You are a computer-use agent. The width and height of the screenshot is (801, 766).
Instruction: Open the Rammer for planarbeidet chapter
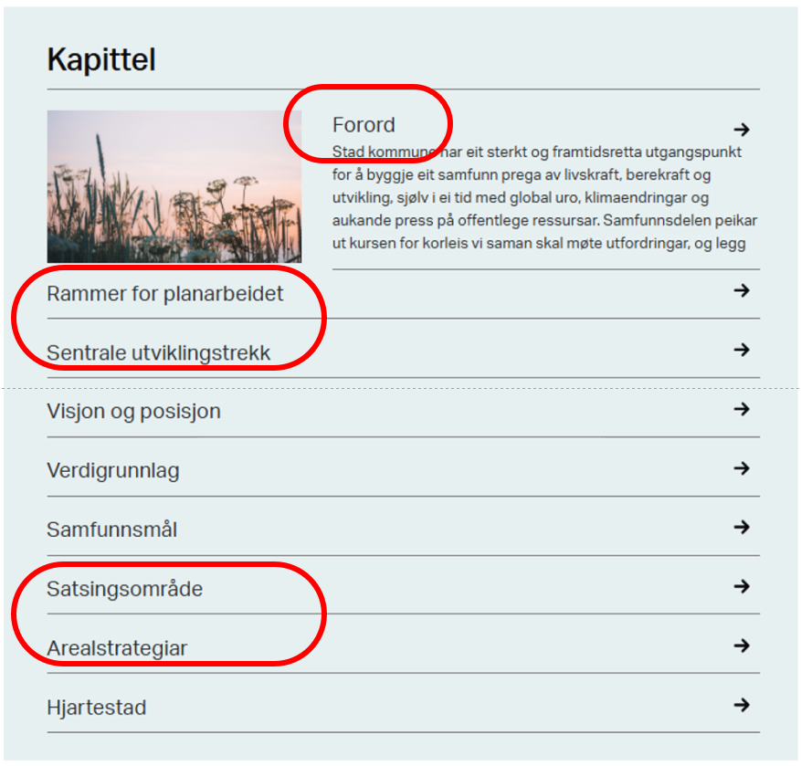165,294
